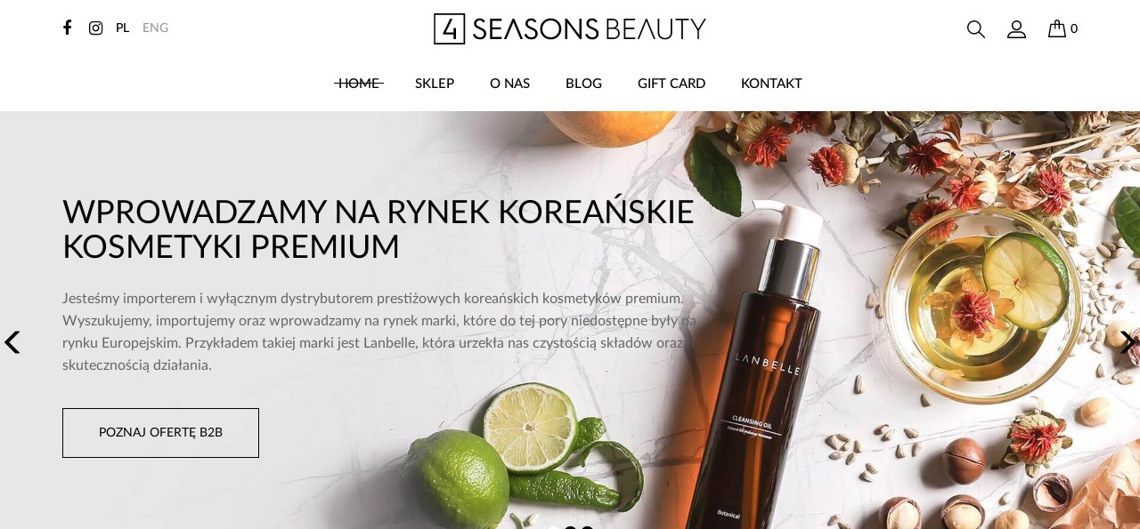Advance to next slide arrow
Viewport: 1140px width, 529px height.
(x=1128, y=342)
